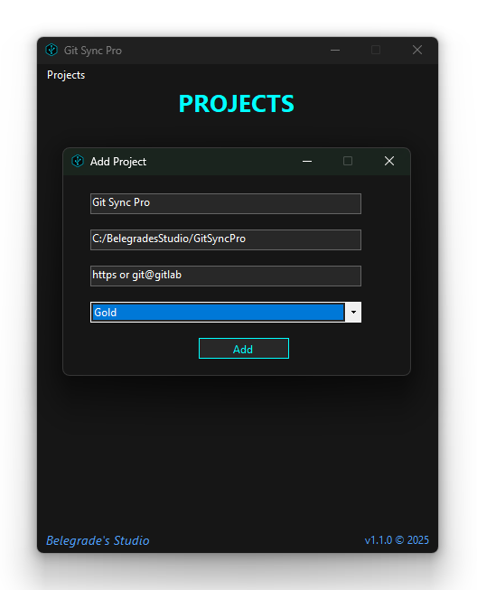Focus the C:/BelegradesStudio/GitSyncPro path field
The width and height of the screenshot is (477, 590).
(x=226, y=239)
